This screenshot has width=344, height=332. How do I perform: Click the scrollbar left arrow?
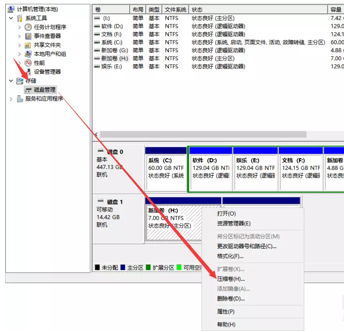click(x=96, y=135)
